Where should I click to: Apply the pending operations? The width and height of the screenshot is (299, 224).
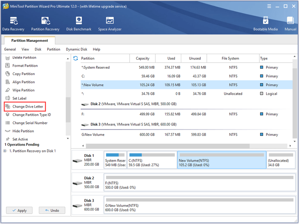point(19,211)
